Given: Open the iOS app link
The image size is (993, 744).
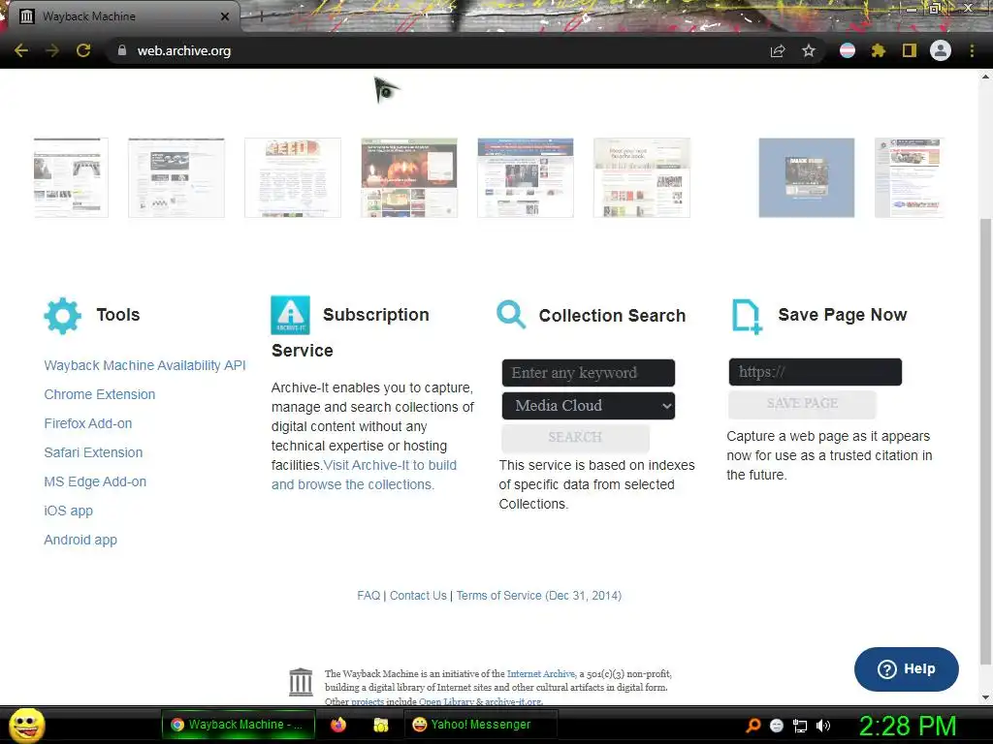Looking at the screenshot, I should pyautogui.click(x=69, y=511).
